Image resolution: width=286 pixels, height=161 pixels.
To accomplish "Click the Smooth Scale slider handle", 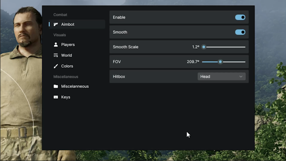I will tap(203, 47).
